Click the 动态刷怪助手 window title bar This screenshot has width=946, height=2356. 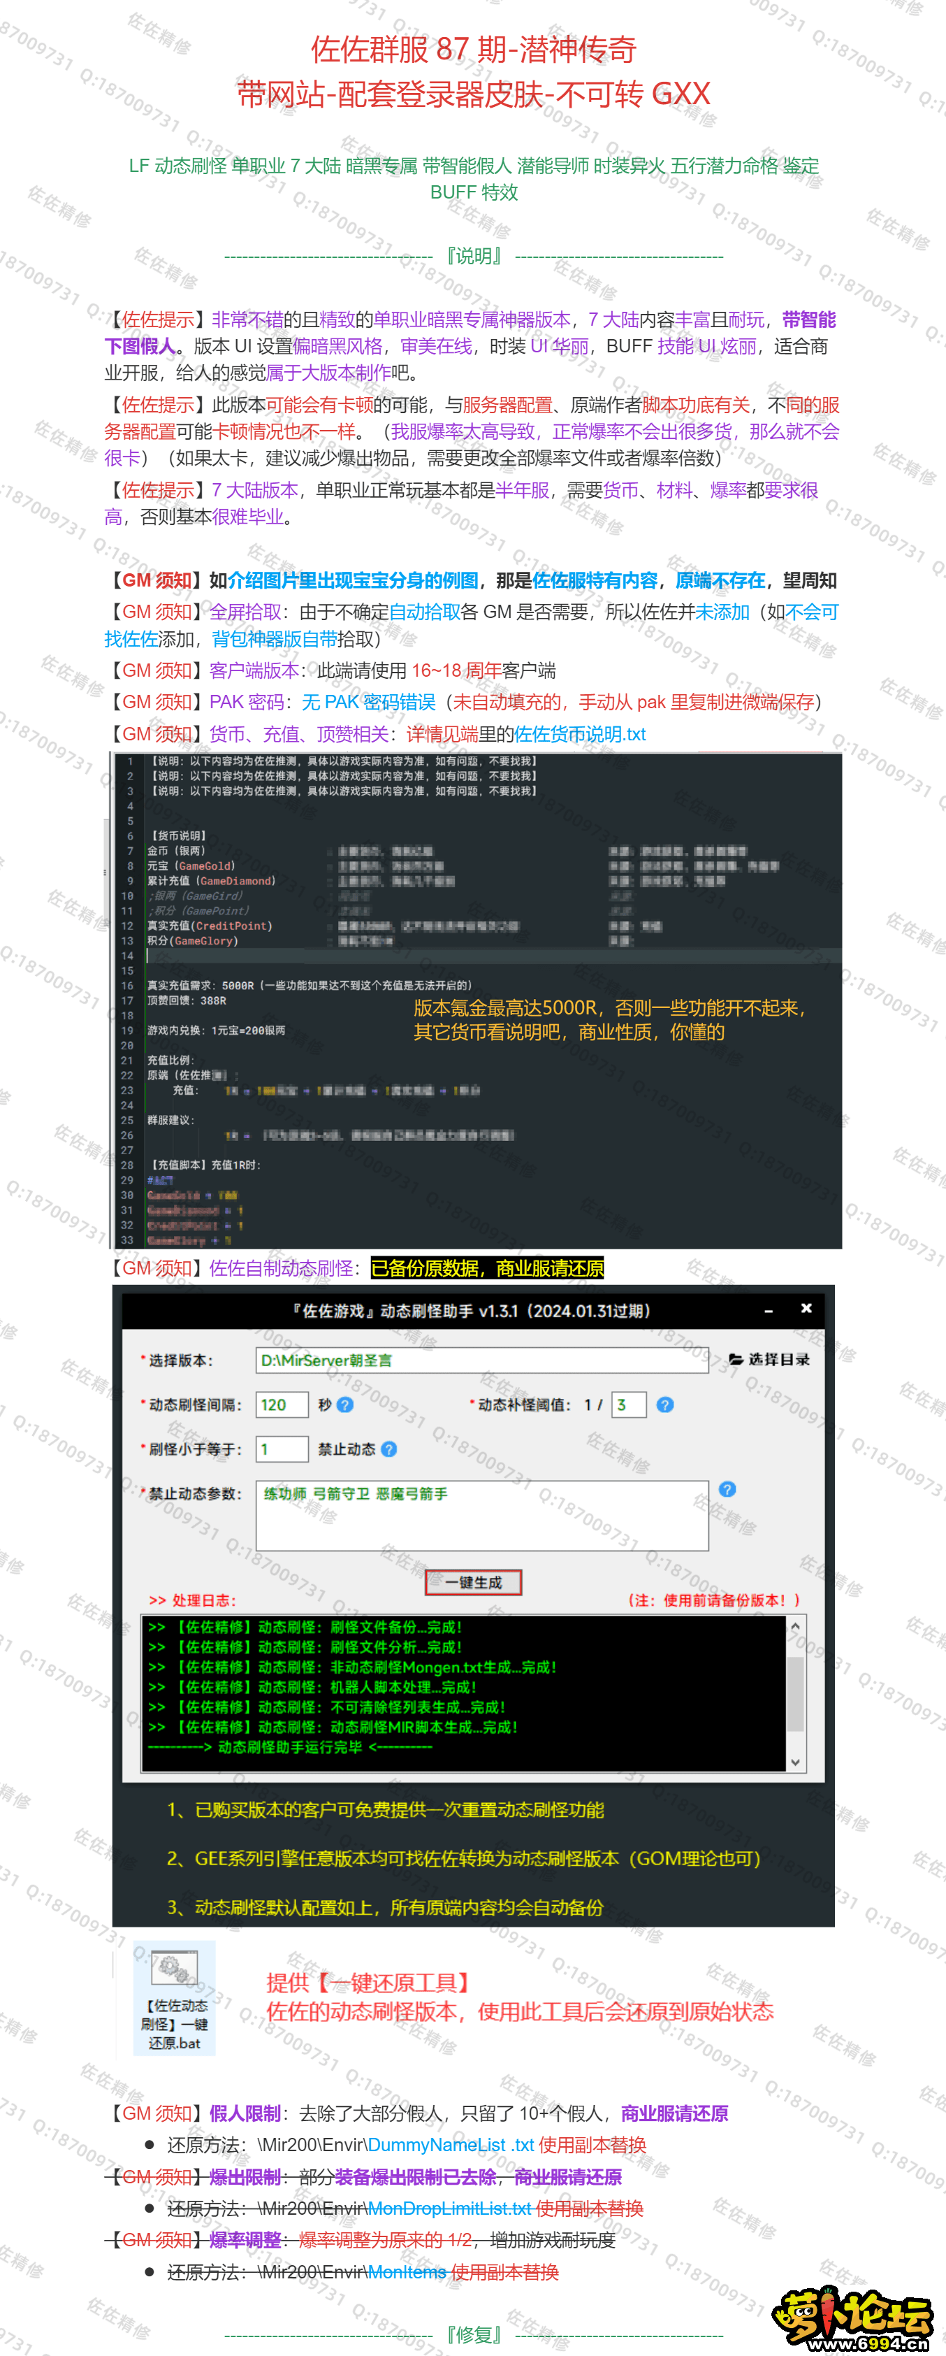click(x=472, y=1311)
